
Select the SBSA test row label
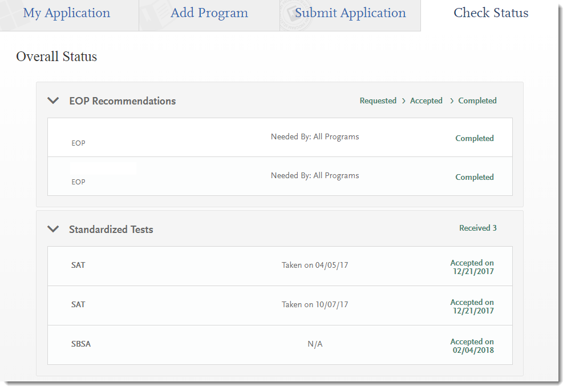(81, 344)
